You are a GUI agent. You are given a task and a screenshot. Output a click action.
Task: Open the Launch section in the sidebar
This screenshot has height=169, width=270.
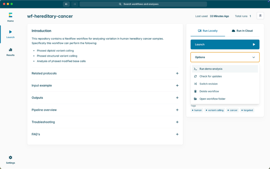11,34
